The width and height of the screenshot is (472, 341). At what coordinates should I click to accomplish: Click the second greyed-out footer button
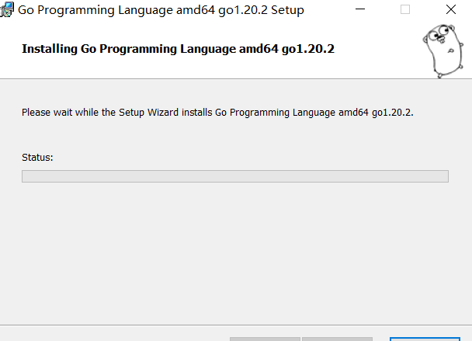(336, 338)
